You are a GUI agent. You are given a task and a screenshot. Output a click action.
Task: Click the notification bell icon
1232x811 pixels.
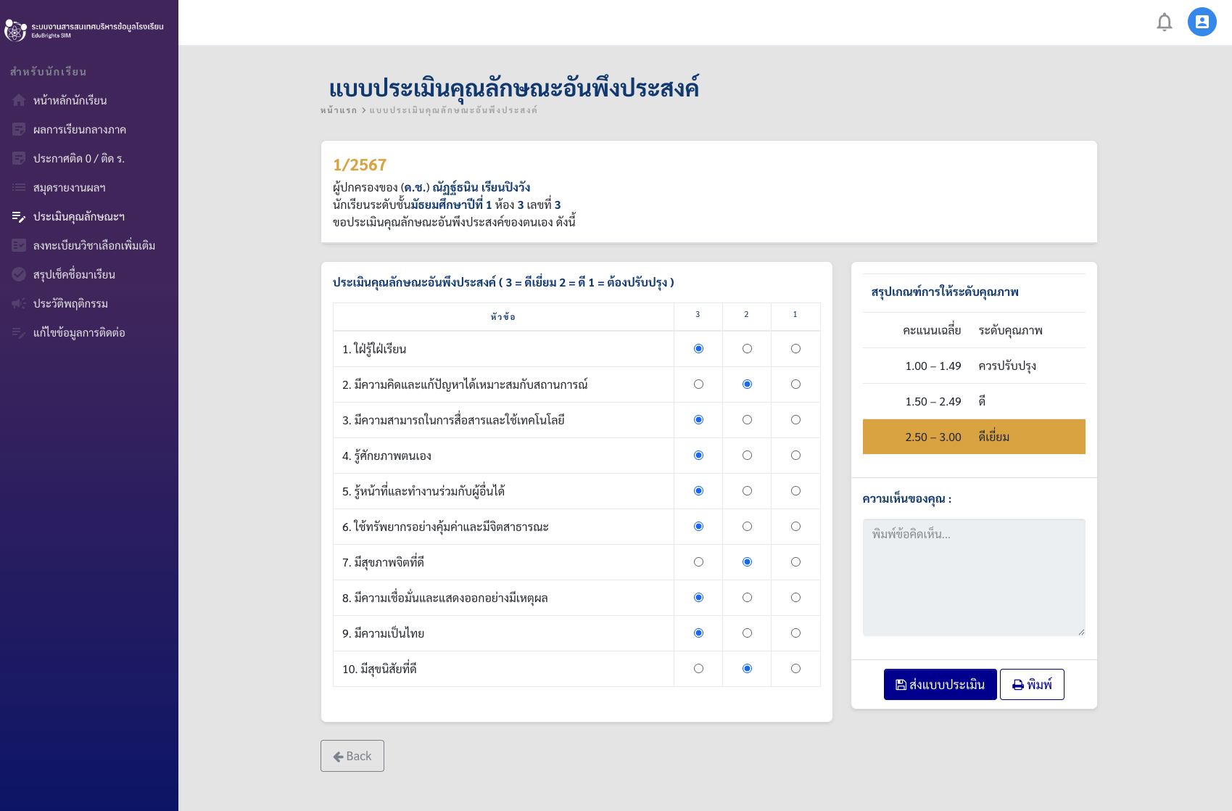(x=1164, y=22)
